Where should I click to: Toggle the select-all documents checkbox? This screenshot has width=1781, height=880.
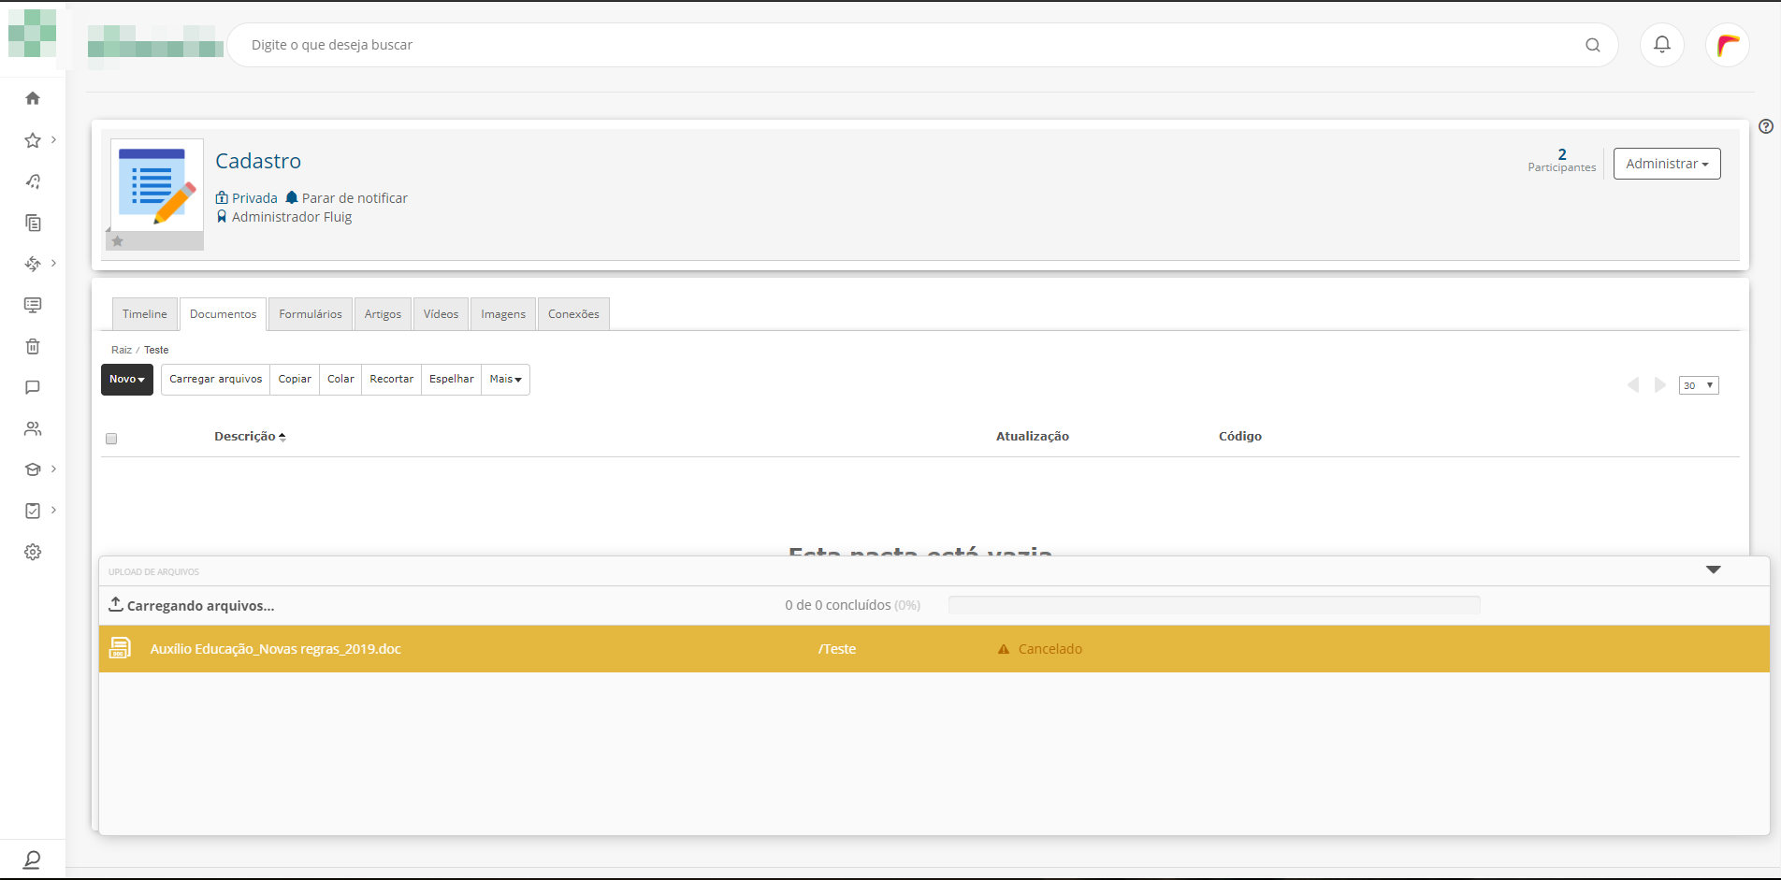tap(111, 439)
